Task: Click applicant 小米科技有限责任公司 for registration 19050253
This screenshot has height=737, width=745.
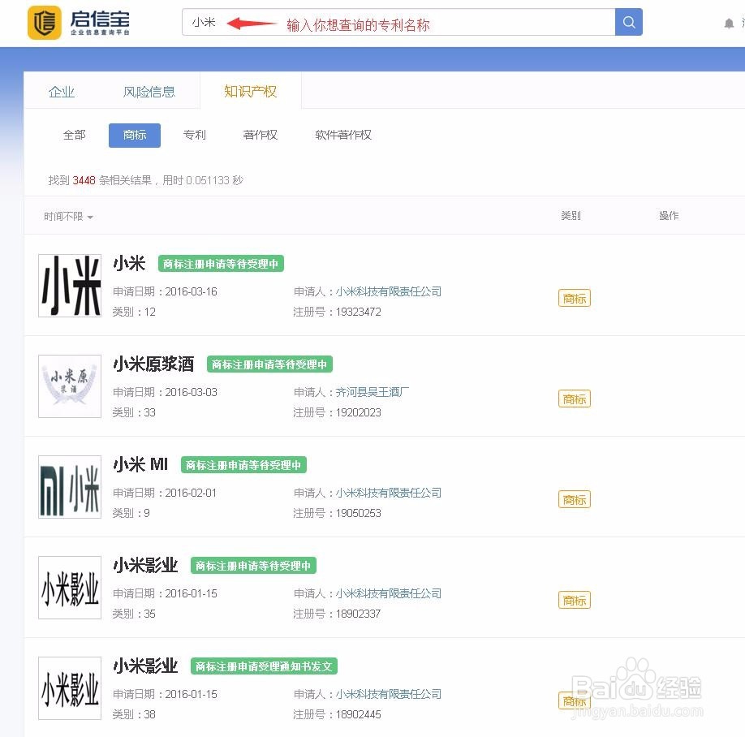Action: pos(389,493)
